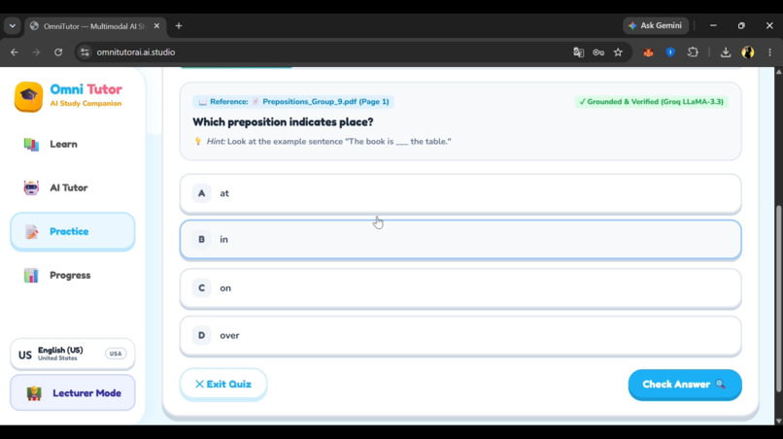Open a new browser tab
Screen dimensions: 783x439
(179, 26)
